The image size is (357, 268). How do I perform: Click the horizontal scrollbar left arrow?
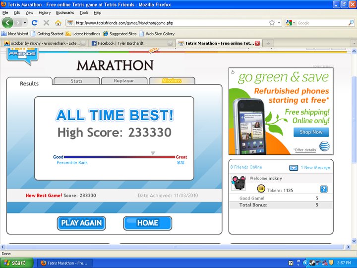2,247
